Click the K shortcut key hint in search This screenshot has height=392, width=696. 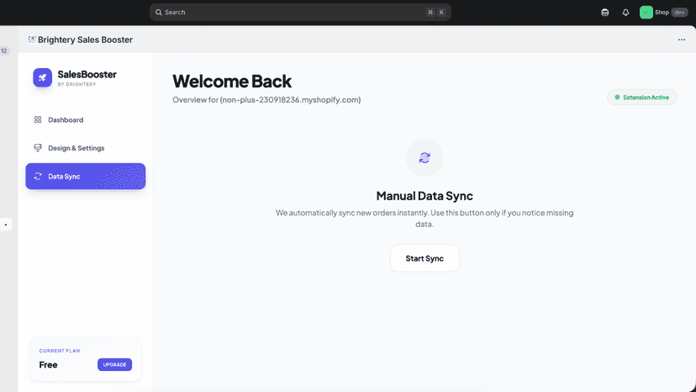click(441, 13)
